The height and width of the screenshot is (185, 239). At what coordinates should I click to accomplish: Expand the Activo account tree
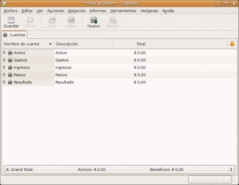click(x=5, y=53)
